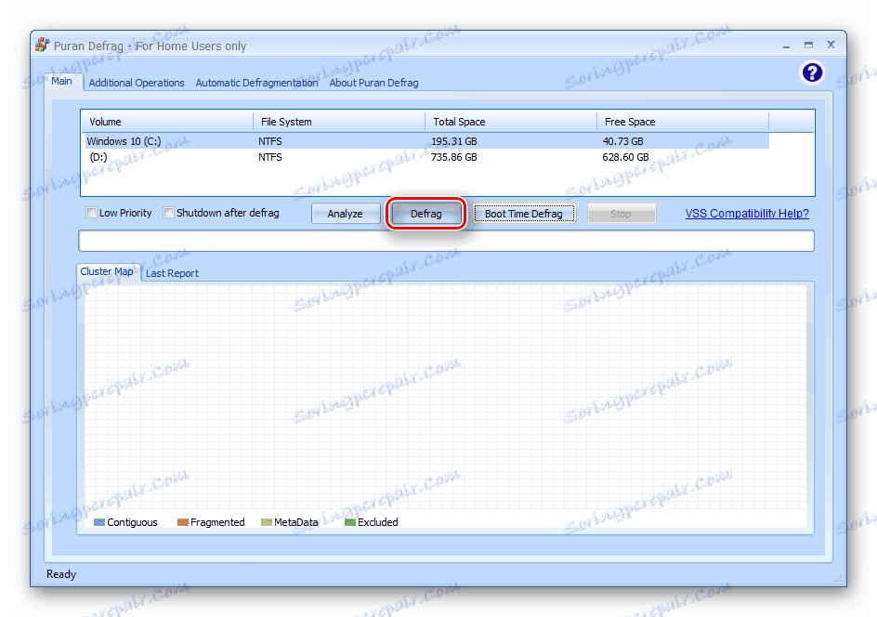
Task: Click the 628.60 GB free space cell
Action: pos(626,157)
